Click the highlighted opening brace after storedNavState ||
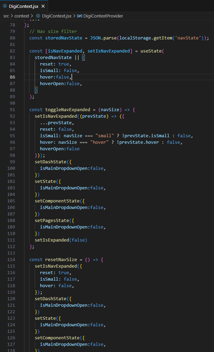The width and height of the screenshot is (214, 352). point(83,58)
